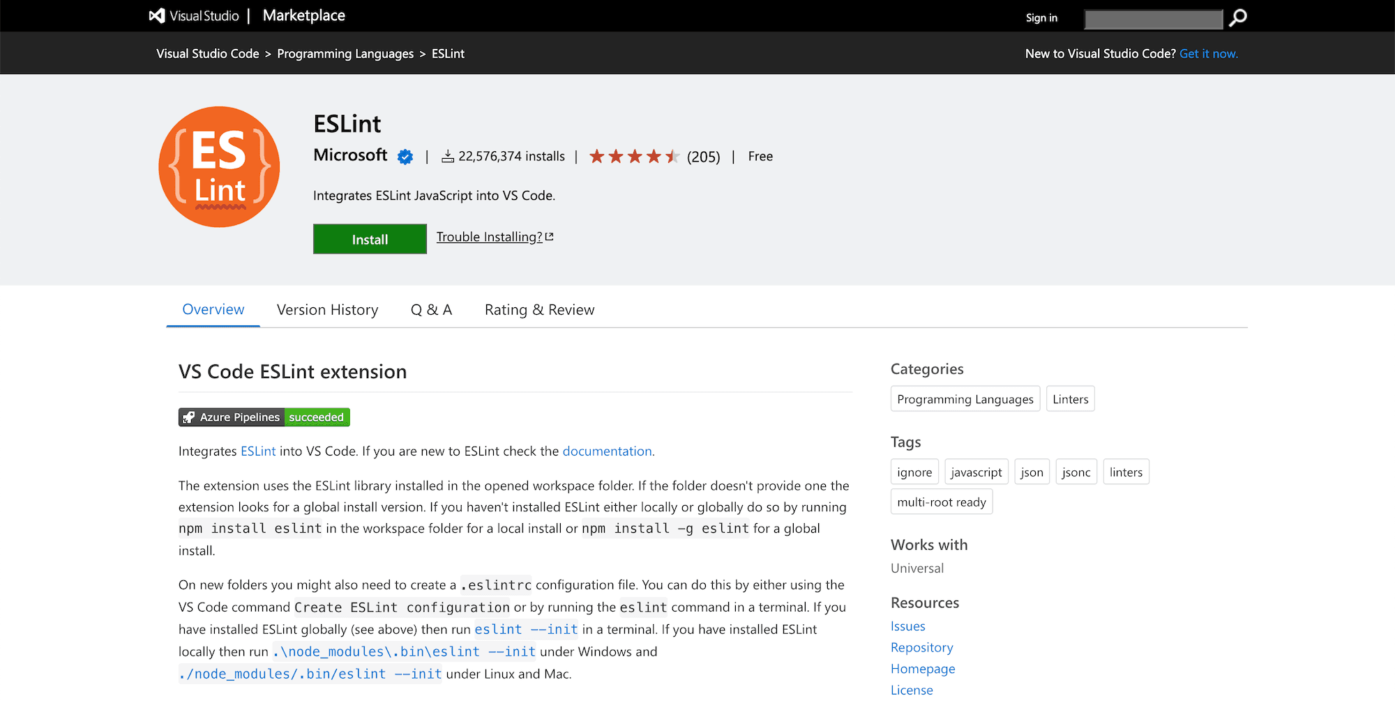Select the Overview tab
The height and width of the screenshot is (705, 1395).
coord(213,309)
